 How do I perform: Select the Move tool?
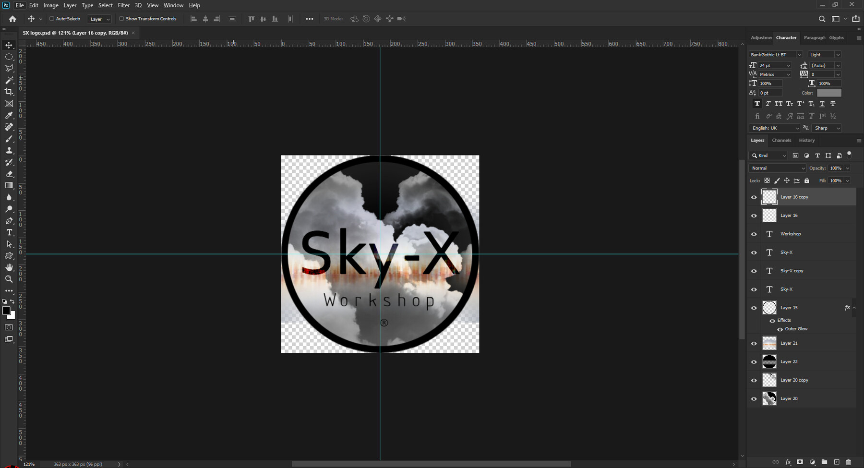(9, 45)
